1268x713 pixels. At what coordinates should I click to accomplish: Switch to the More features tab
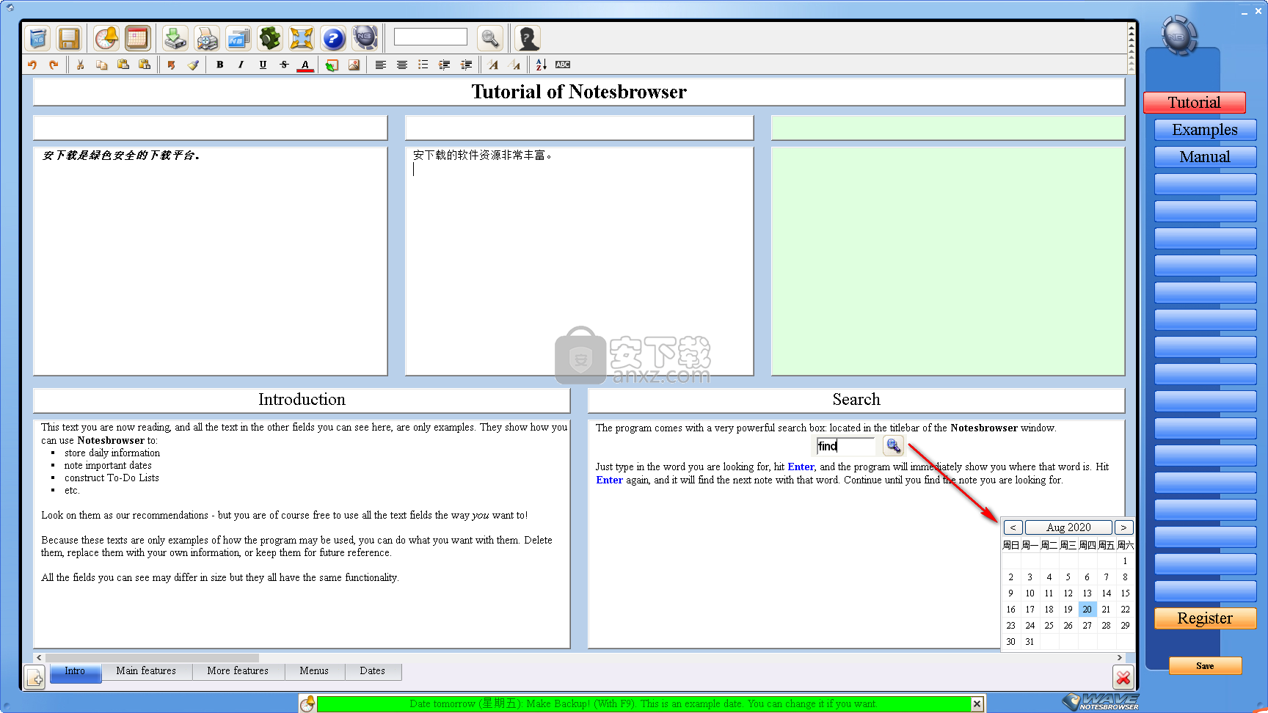pos(238,671)
